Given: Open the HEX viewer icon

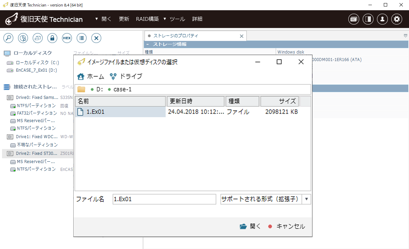Looking at the screenshot, I should coord(67,38).
